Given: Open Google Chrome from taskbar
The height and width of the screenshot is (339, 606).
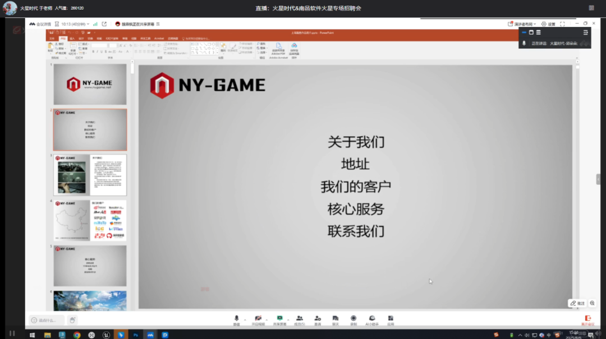Looking at the screenshot, I should point(77,335).
